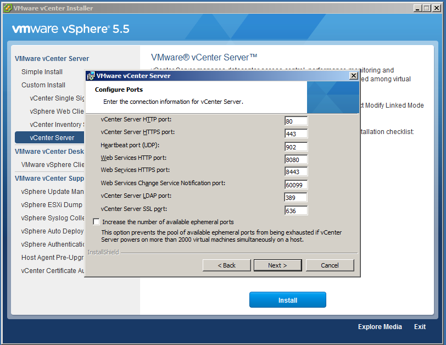This screenshot has width=446, height=345.
Task: Click the vCenter Server dialog title icon
Action: click(x=91, y=76)
